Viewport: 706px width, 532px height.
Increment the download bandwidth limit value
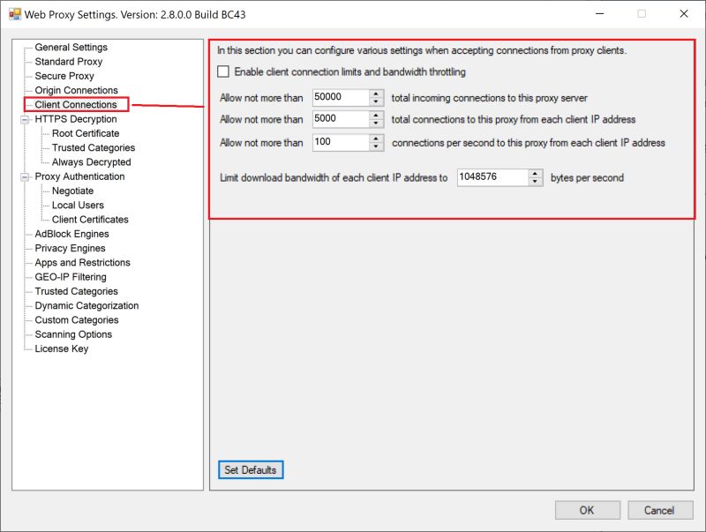535,173
